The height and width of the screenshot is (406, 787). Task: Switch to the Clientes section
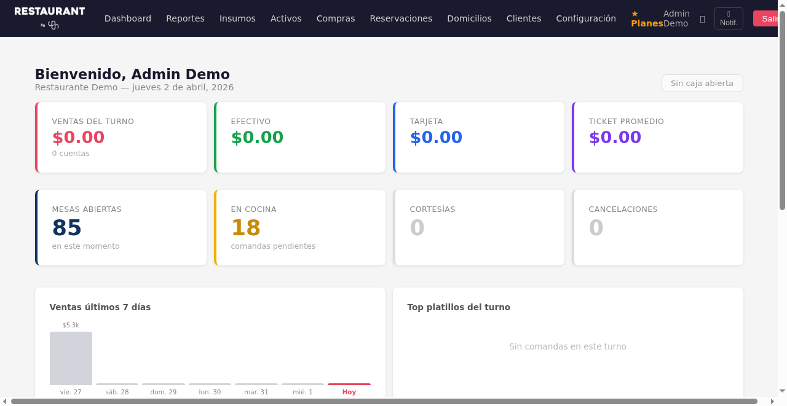tap(523, 18)
